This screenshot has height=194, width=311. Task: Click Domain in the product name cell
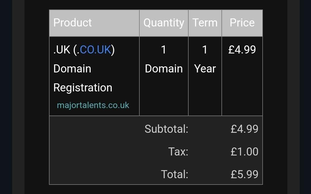point(72,69)
